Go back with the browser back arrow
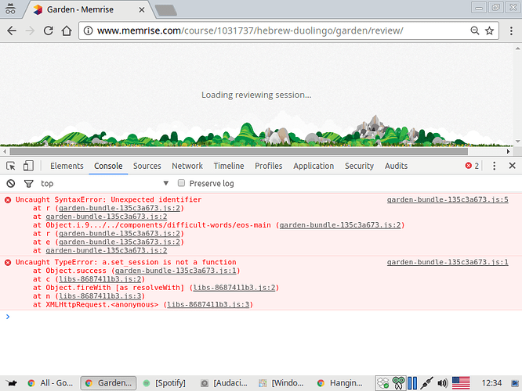The image size is (522, 391). pyautogui.click(x=12, y=31)
